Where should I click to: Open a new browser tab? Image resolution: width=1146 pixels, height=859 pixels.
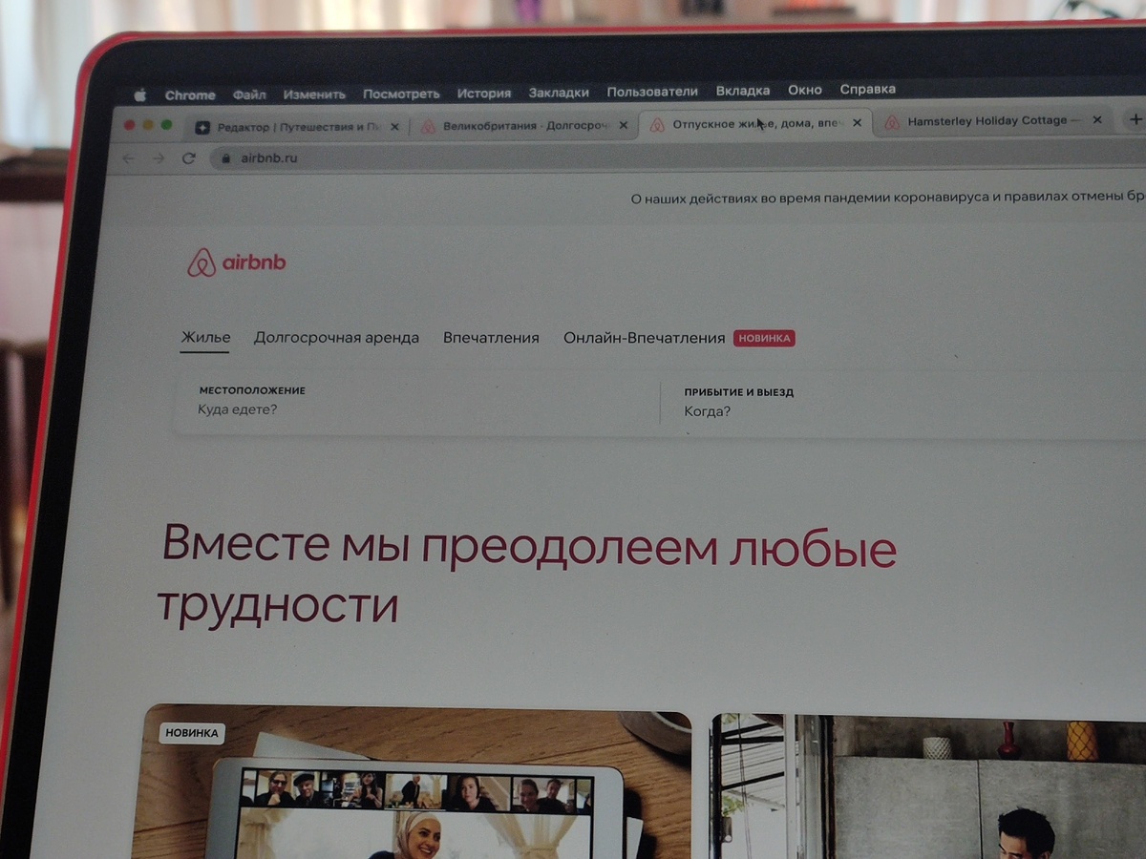(1135, 119)
